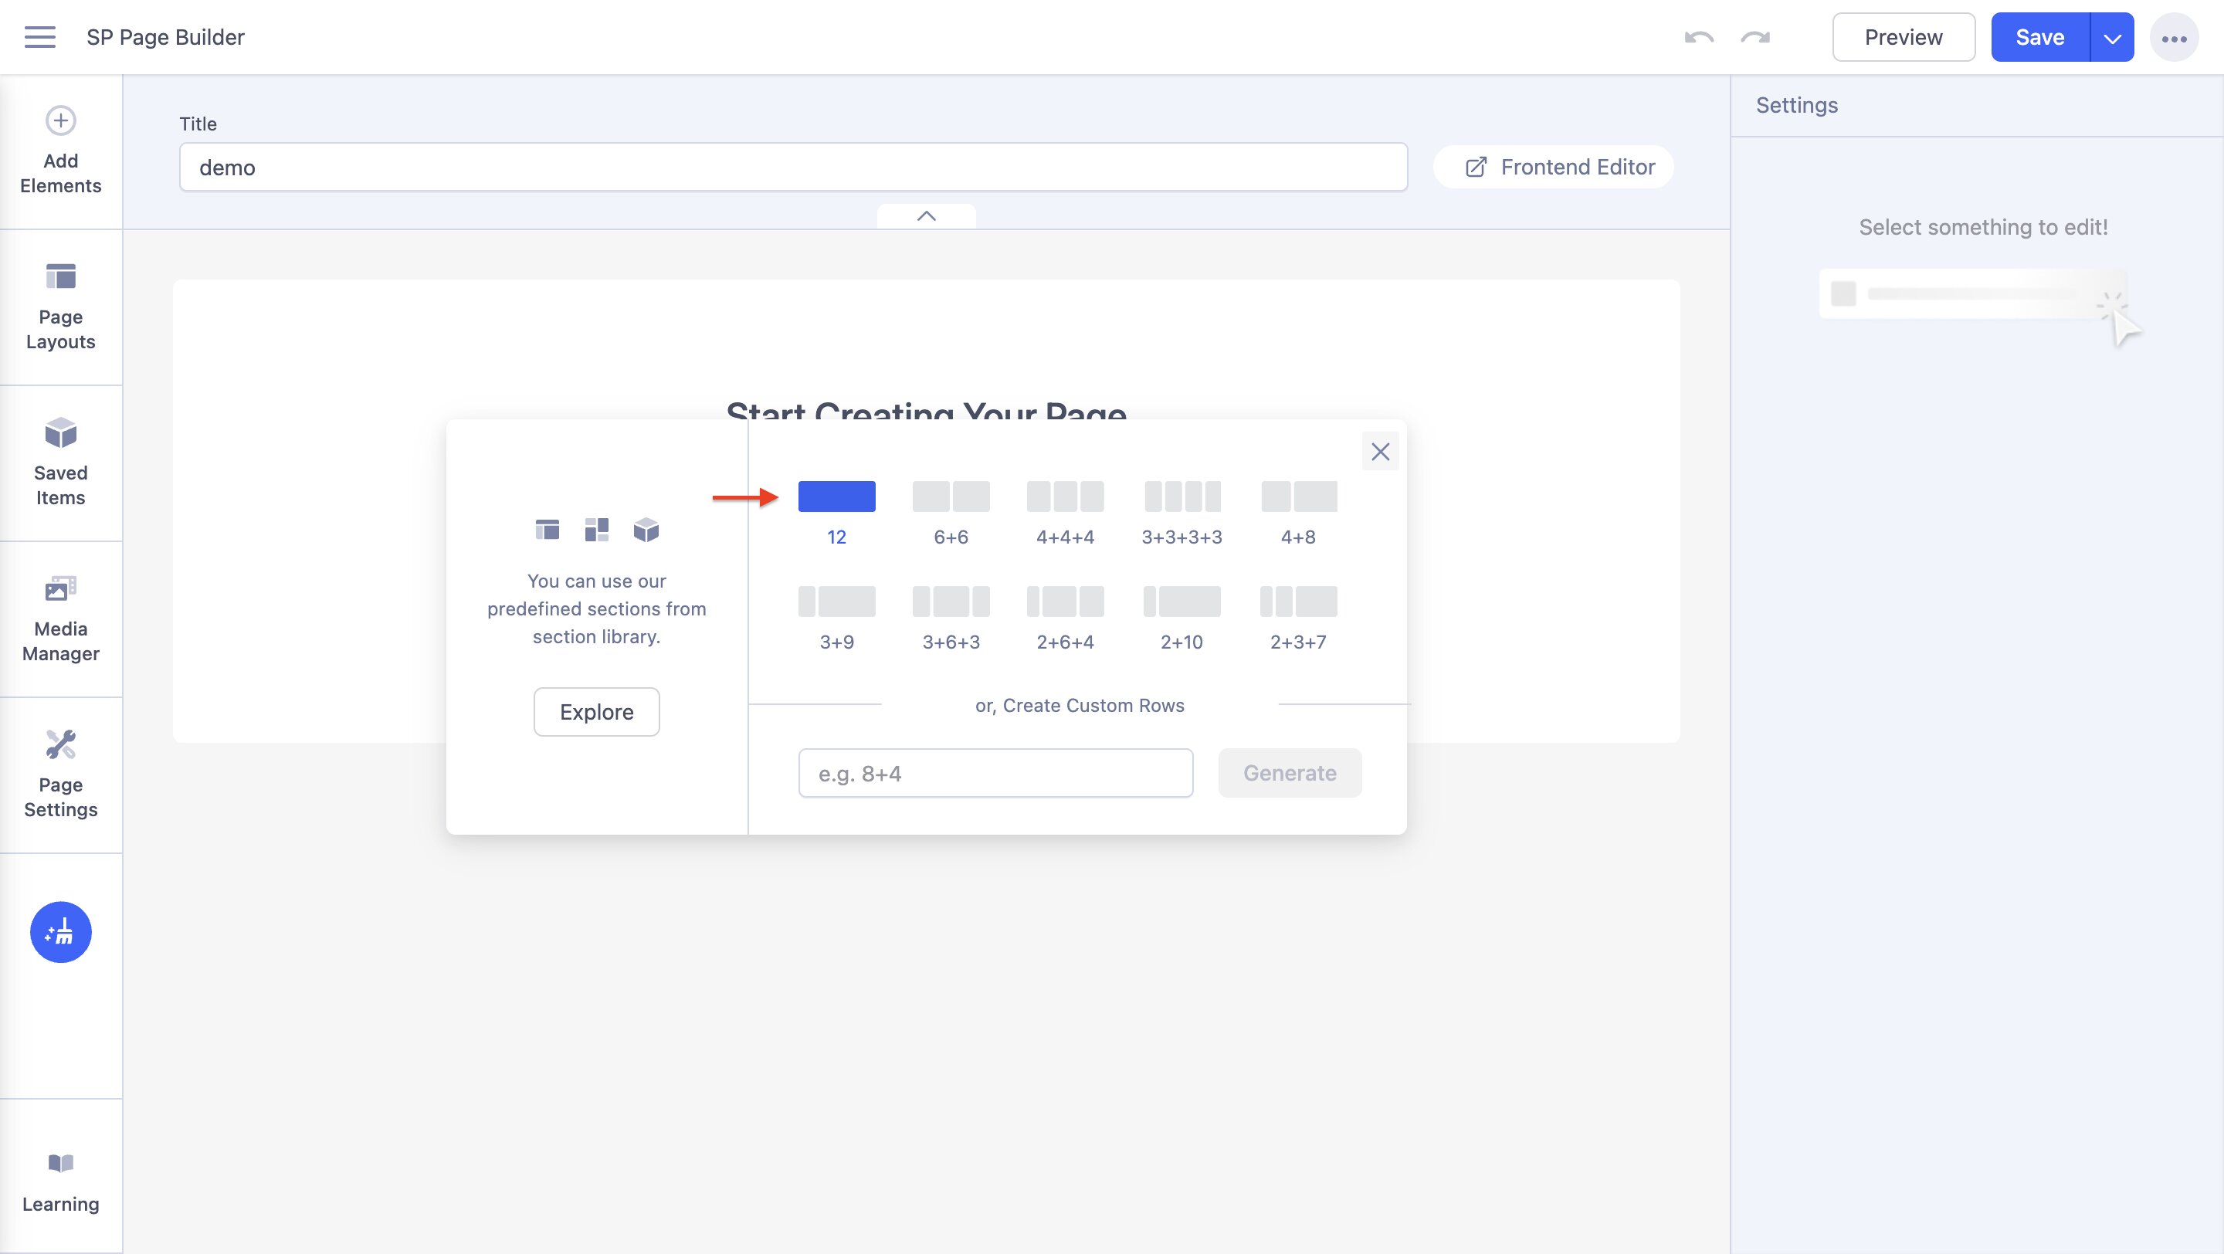Open the three-dots more options menu
2224x1254 pixels.
pos(2173,38)
